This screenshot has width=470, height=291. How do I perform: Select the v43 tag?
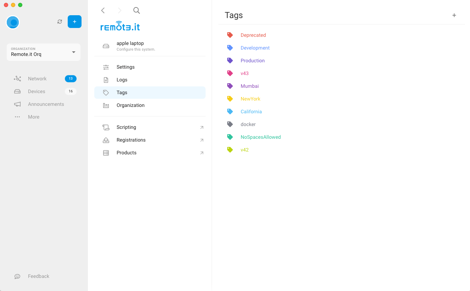pyautogui.click(x=245, y=73)
